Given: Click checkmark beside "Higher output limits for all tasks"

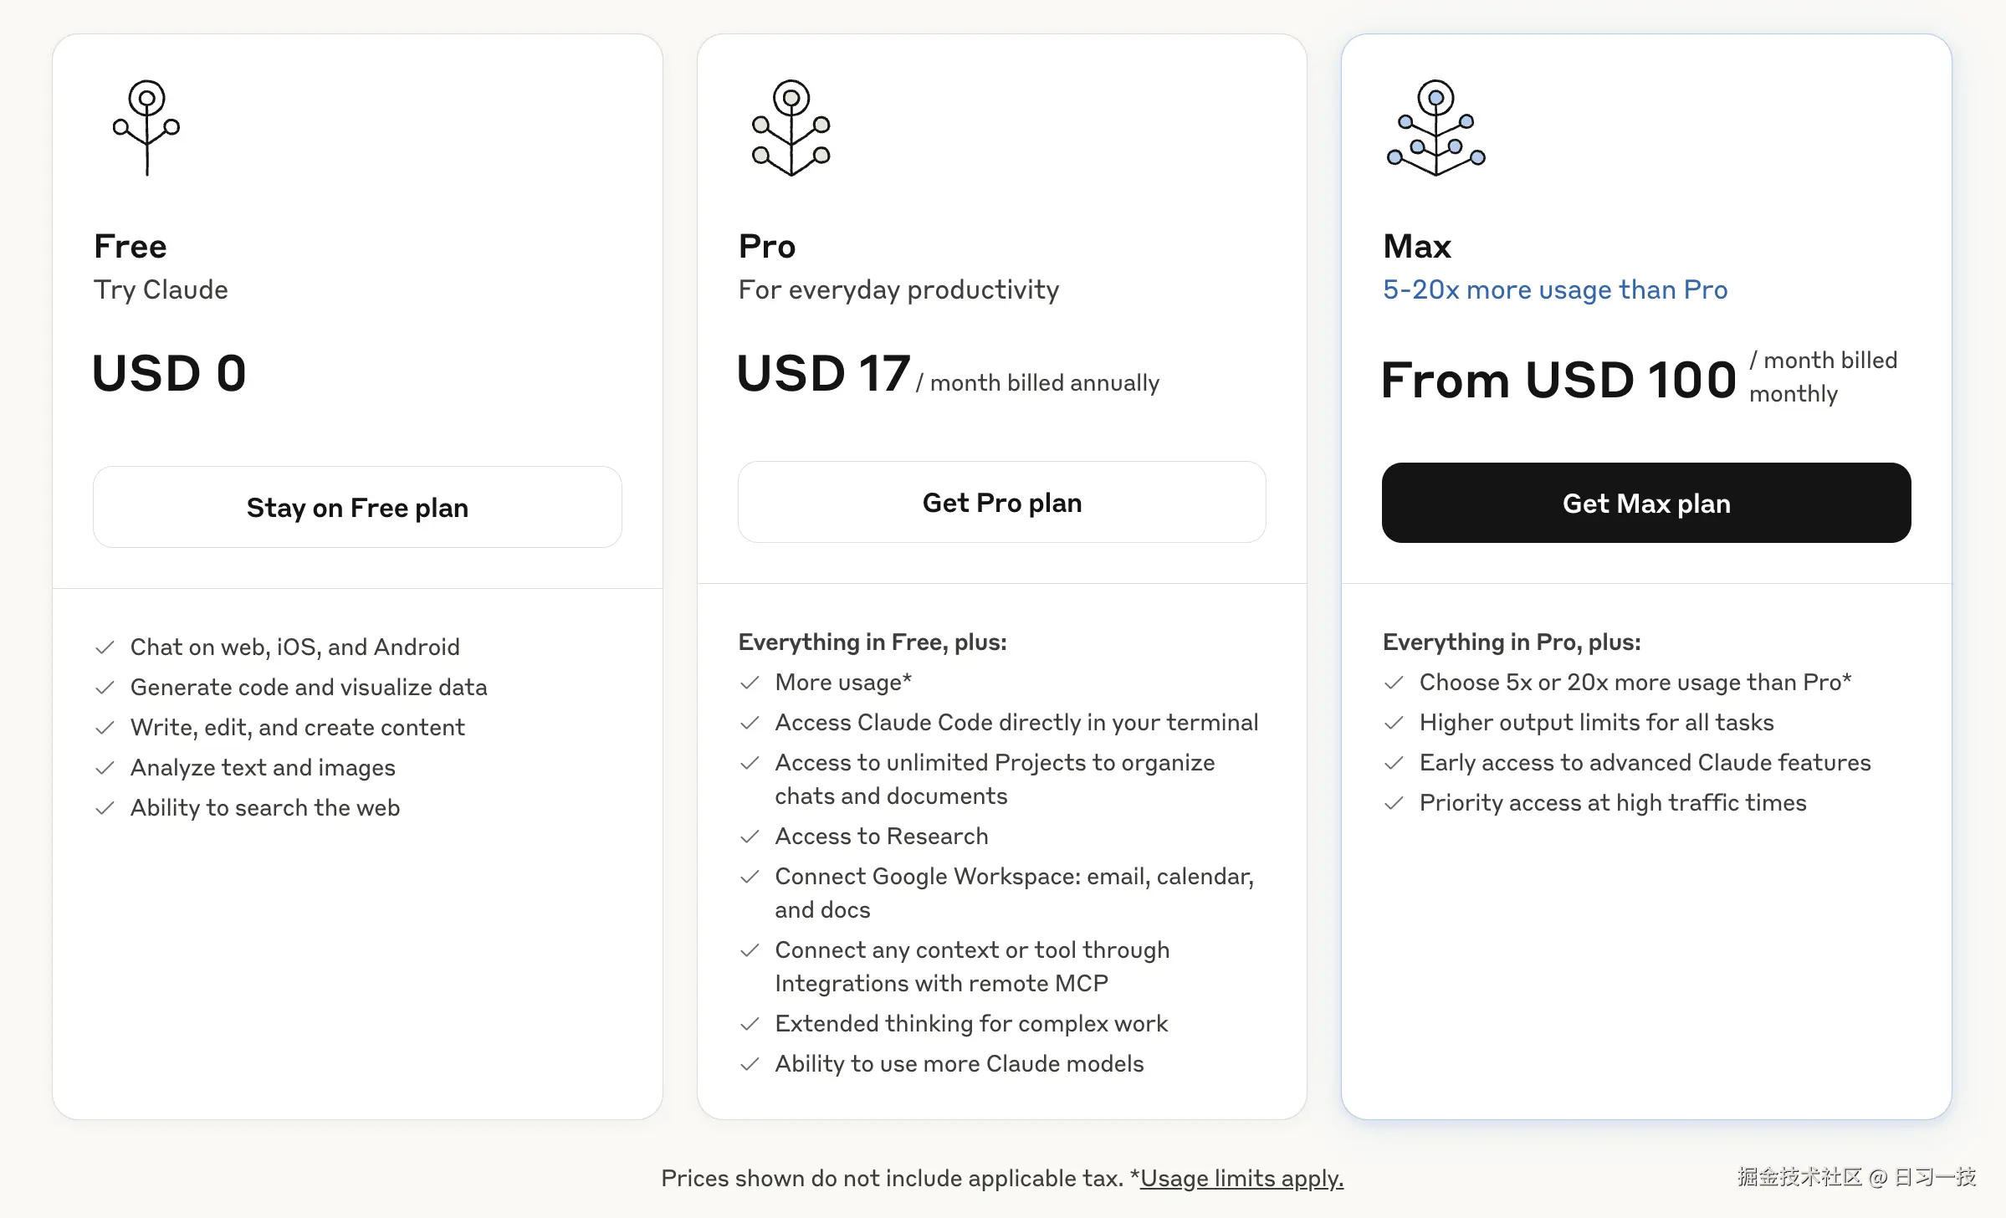Looking at the screenshot, I should [x=1394, y=723].
